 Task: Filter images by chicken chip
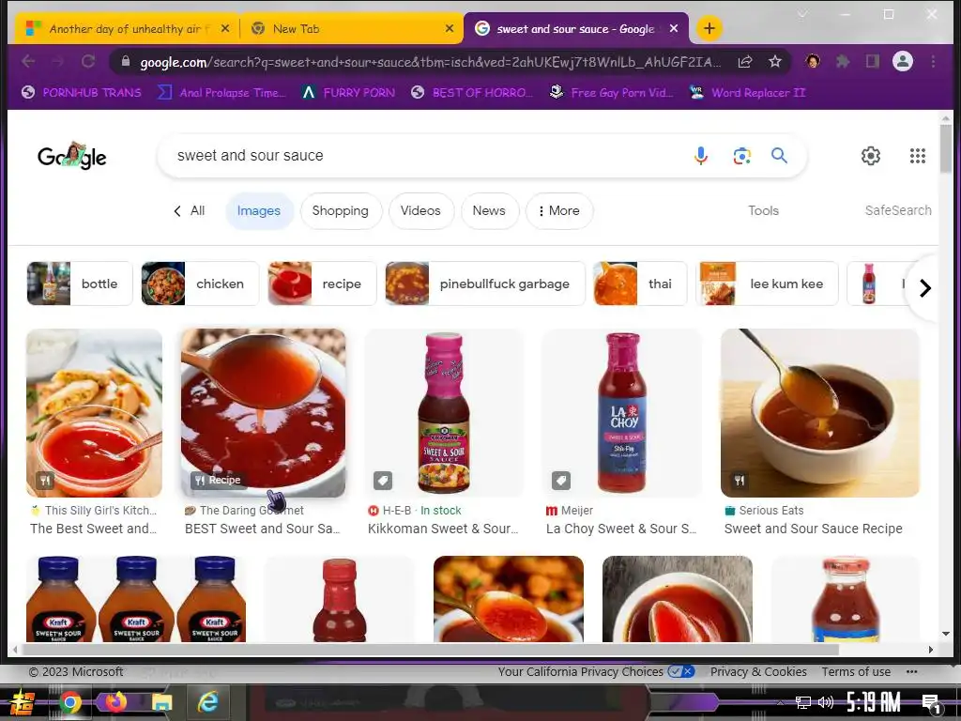[x=200, y=284]
